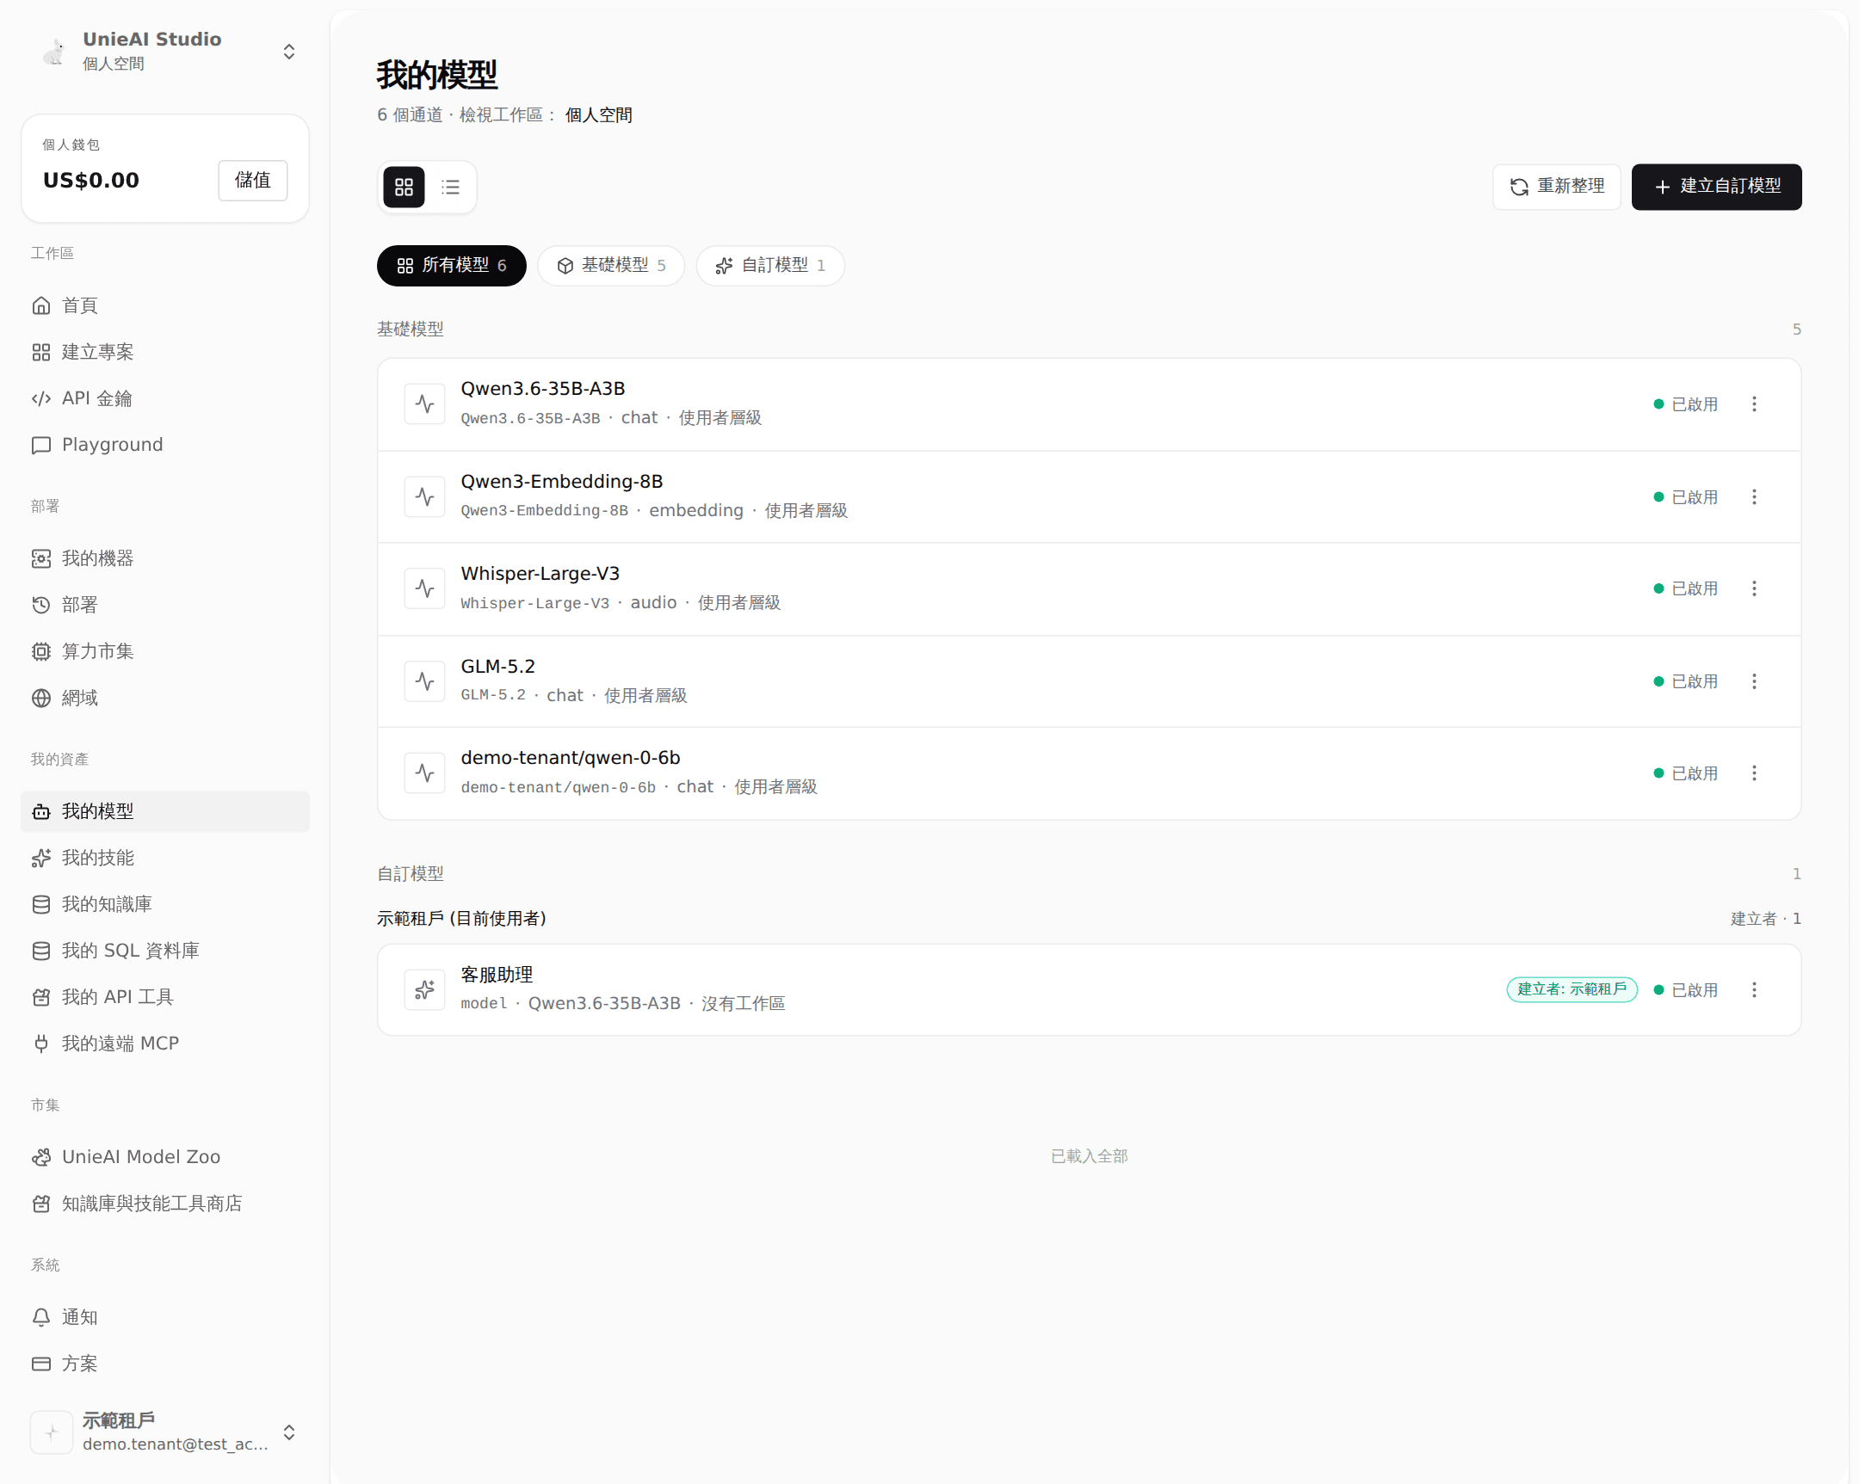Click the 知識庫與技能工具商店 store icon

(x=41, y=1204)
